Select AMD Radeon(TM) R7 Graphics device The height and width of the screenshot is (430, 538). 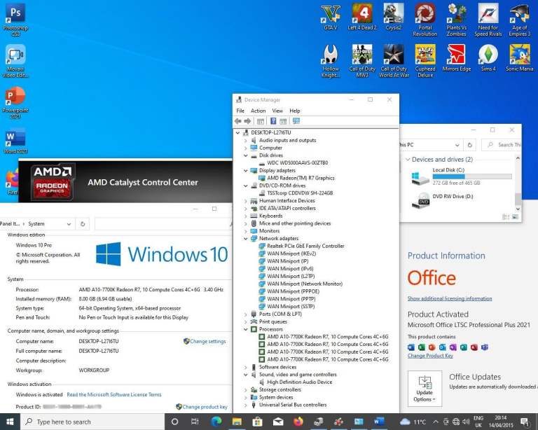tap(301, 178)
